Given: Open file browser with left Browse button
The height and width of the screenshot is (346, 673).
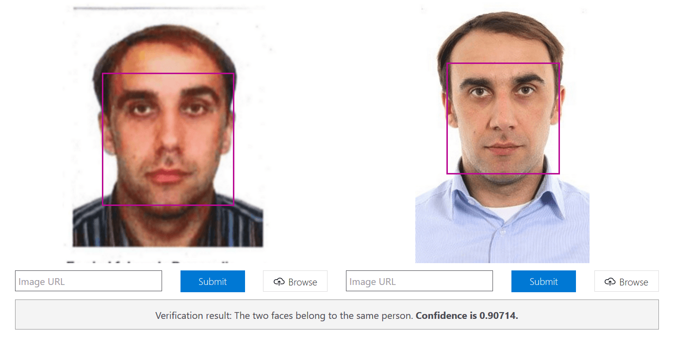Looking at the screenshot, I should click(295, 281).
